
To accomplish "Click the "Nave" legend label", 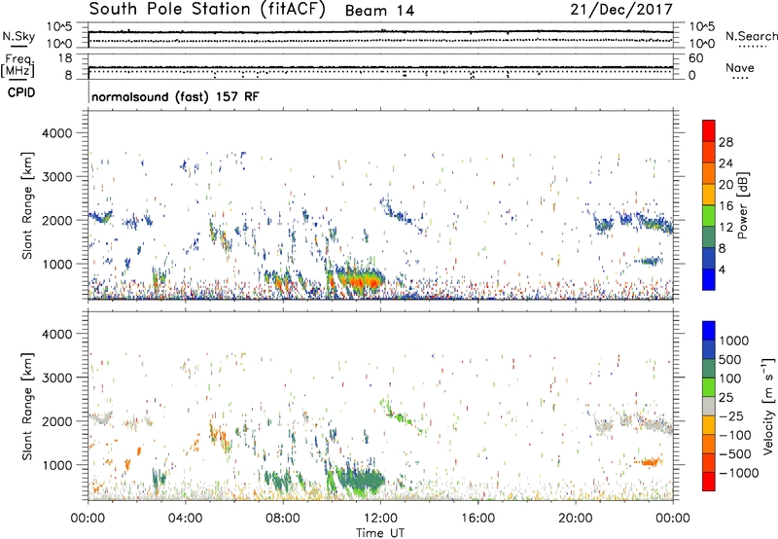I will 740,68.
